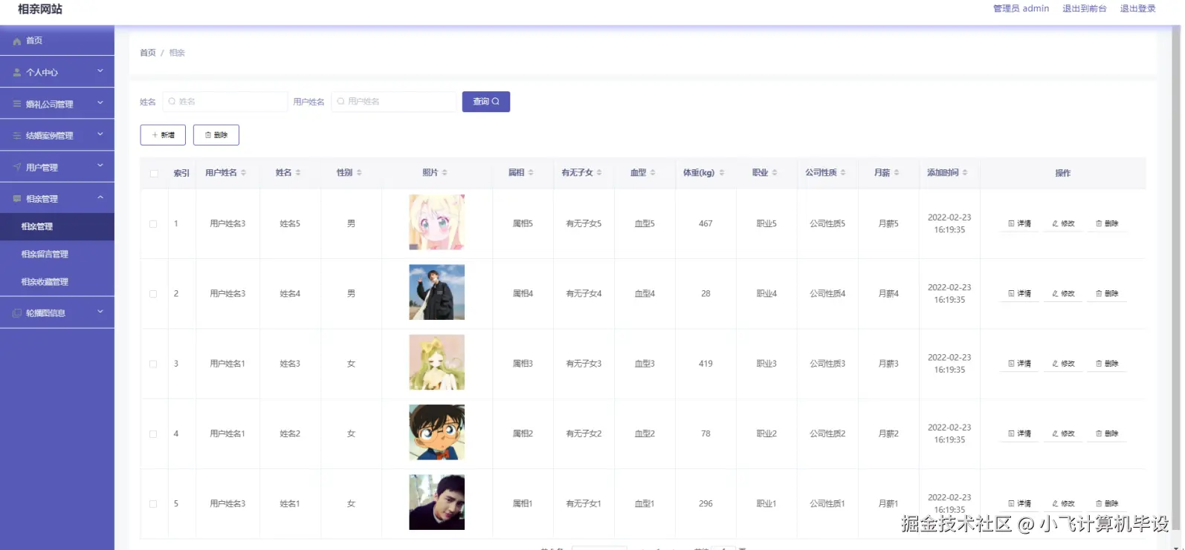Click the man-in-jacket photo in row 2
Screen dimensions: 1185x550
click(437, 292)
